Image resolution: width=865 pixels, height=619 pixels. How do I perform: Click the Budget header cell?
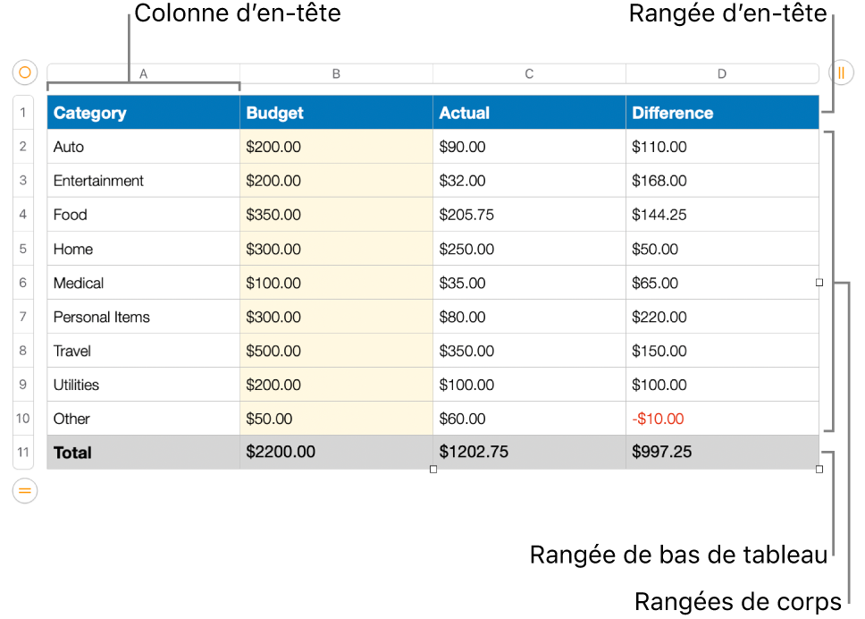pyautogui.click(x=336, y=112)
